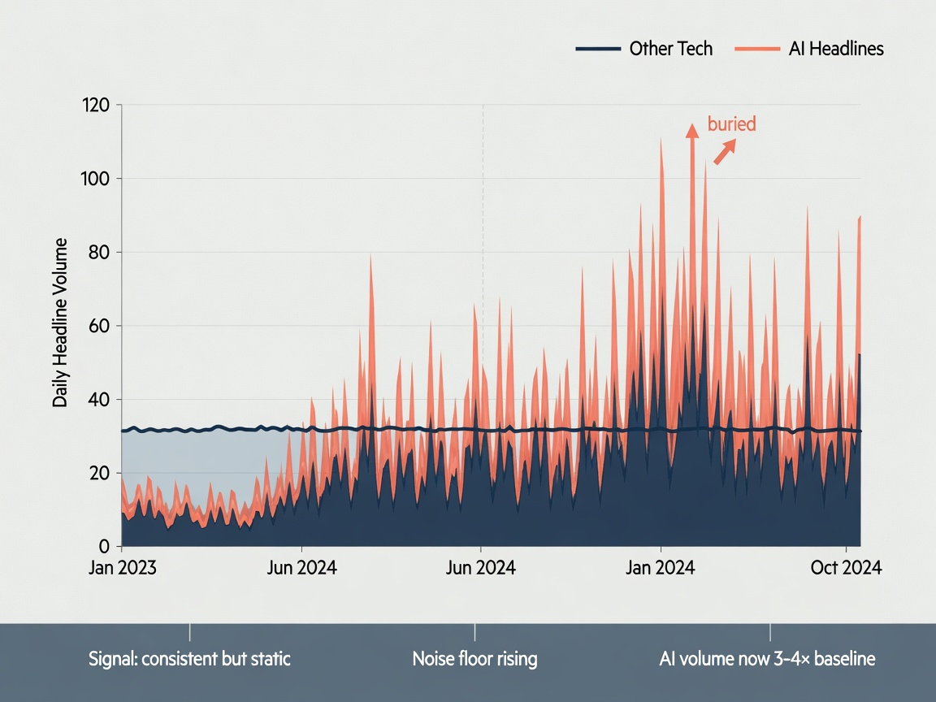Screen dimensions: 936x702
Task: Click the coral AI Headlines legend line
Action: (757, 49)
